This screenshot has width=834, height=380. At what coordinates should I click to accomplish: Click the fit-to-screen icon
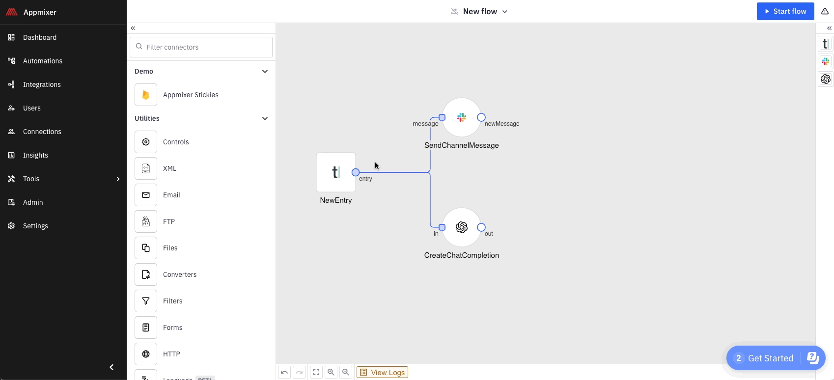tap(316, 373)
